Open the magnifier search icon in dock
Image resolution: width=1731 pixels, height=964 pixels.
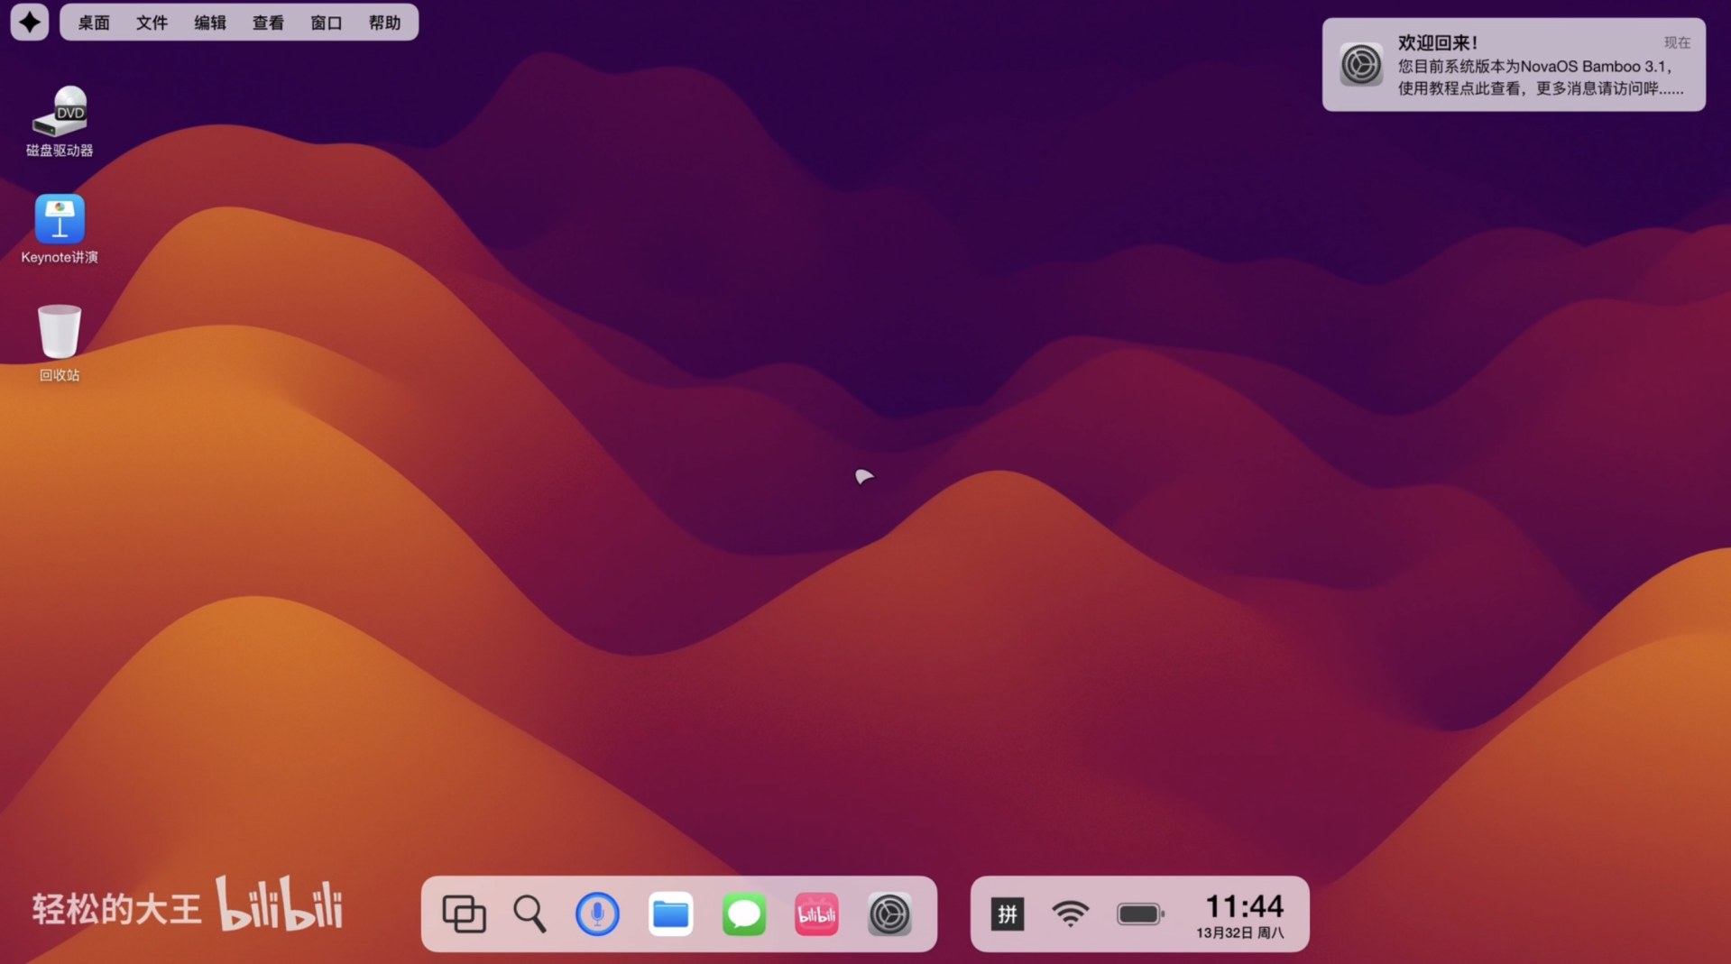pos(529,914)
